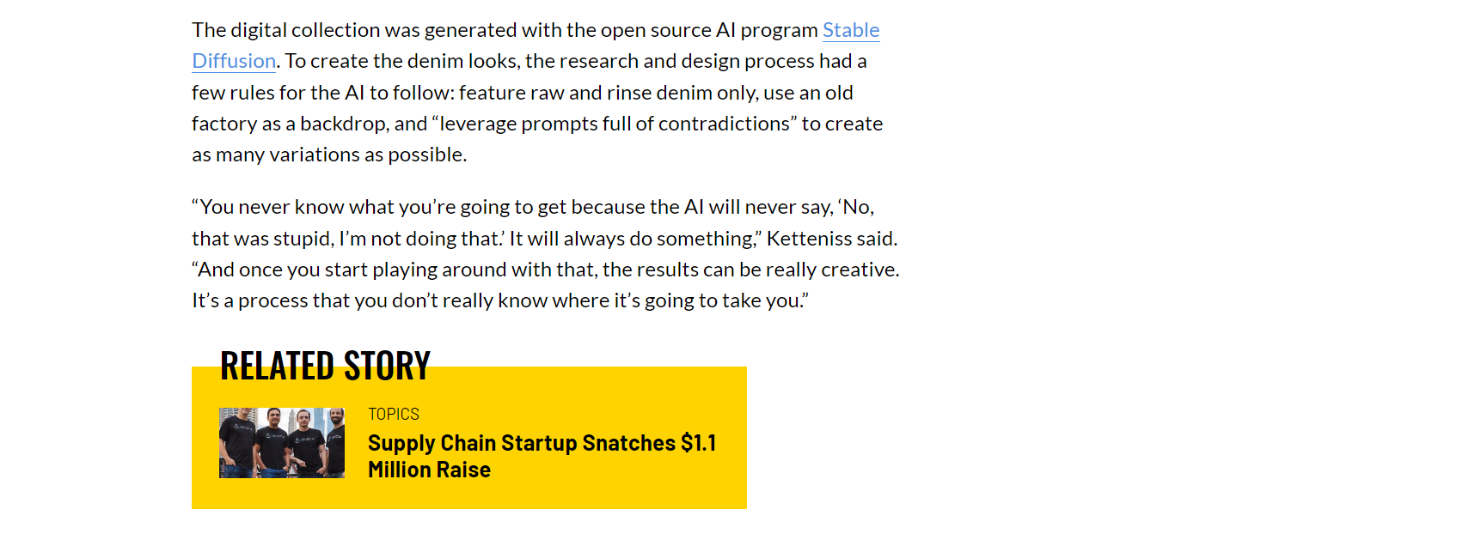Open "Supply Chain Startup Snatches $1.1" headline
This screenshot has height=558, width=1463.
(x=542, y=443)
